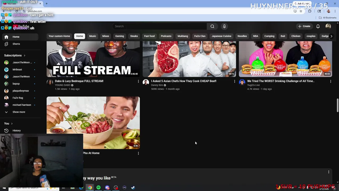
Task: Select the NBA filter chip
Action: 256,36
